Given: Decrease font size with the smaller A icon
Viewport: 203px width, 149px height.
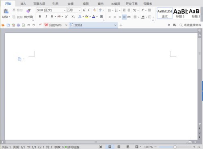Looking at the screenshot, I should [89, 10].
